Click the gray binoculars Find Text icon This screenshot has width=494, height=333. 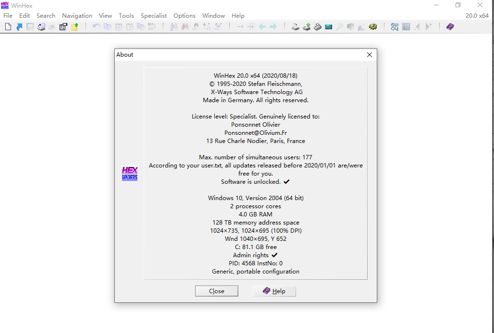click(173, 27)
